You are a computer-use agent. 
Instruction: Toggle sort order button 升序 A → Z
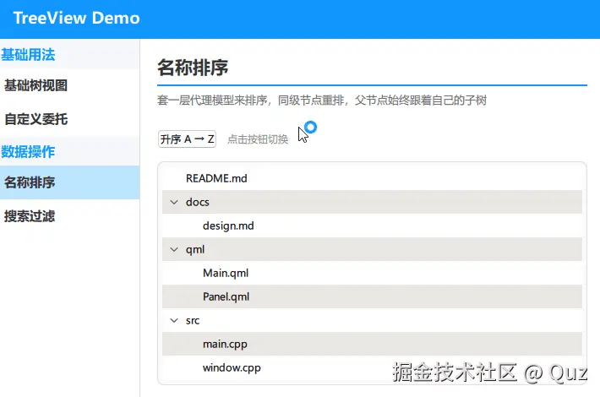[x=187, y=139]
